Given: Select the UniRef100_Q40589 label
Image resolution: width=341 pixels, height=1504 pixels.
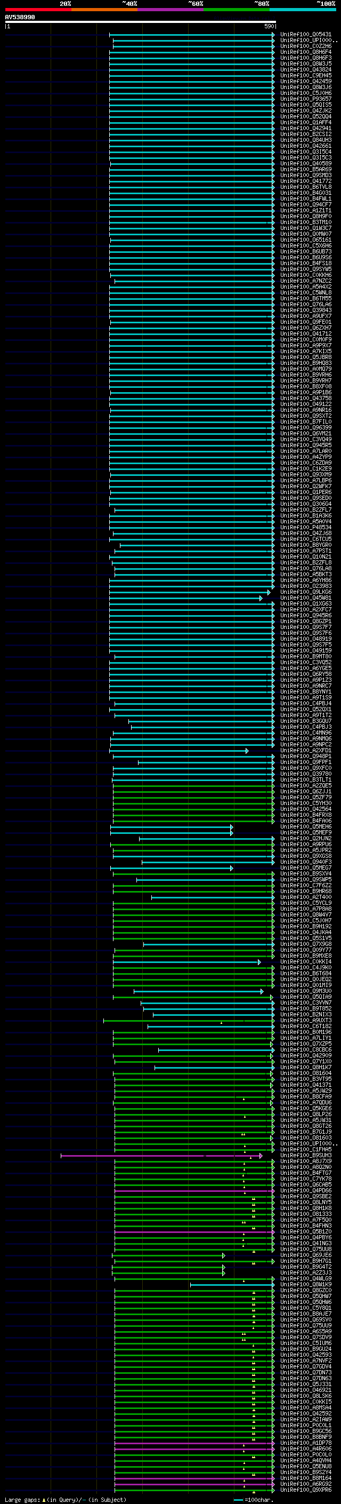Looking at the screenshot, I should (x=305, y=163).
